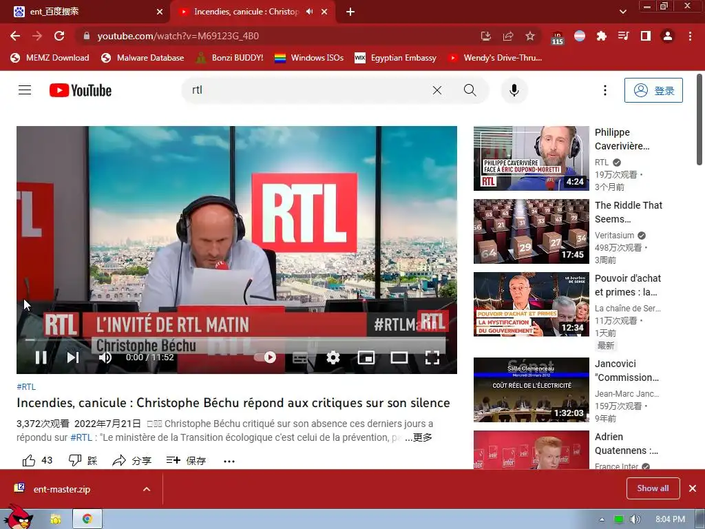The image size is (705, 529).
Task: Open Egyptian Embassy bookmark
Action: pos(395,58)
